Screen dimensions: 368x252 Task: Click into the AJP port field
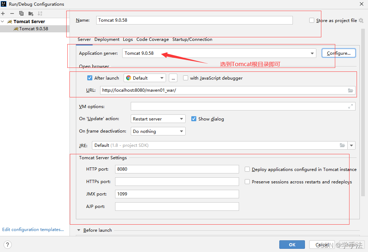pos(177,207)
